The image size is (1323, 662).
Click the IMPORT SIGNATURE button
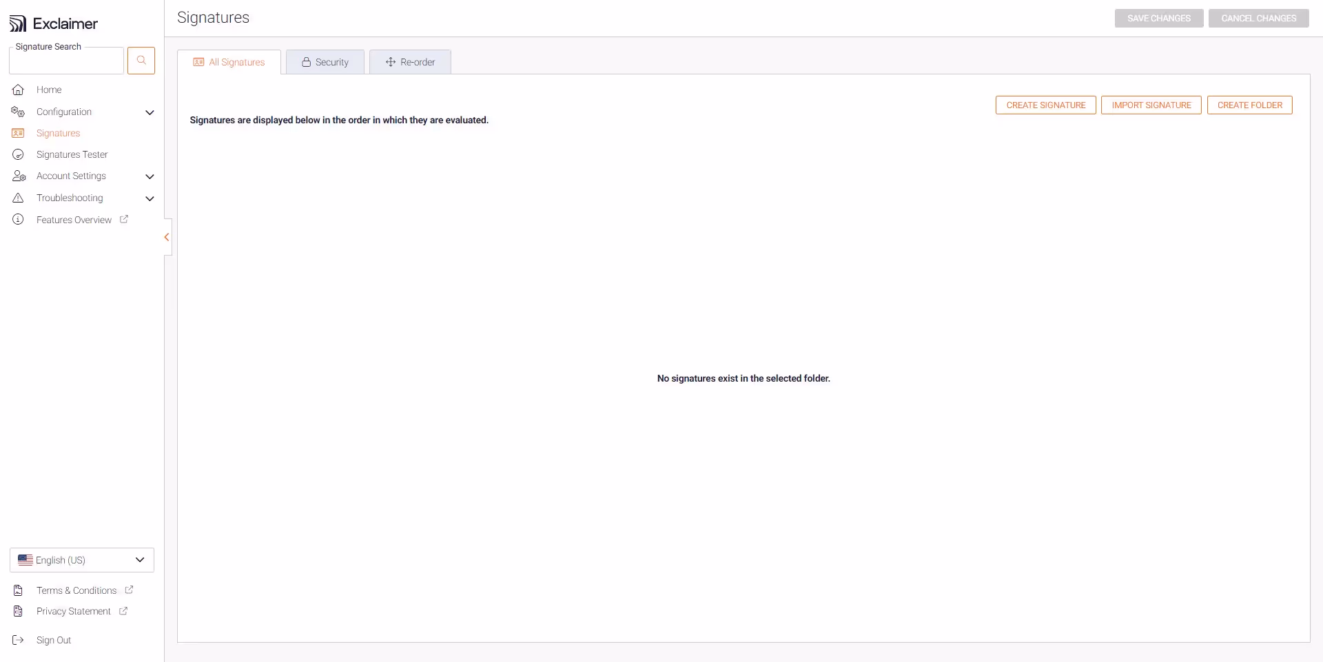point(1151,105)
